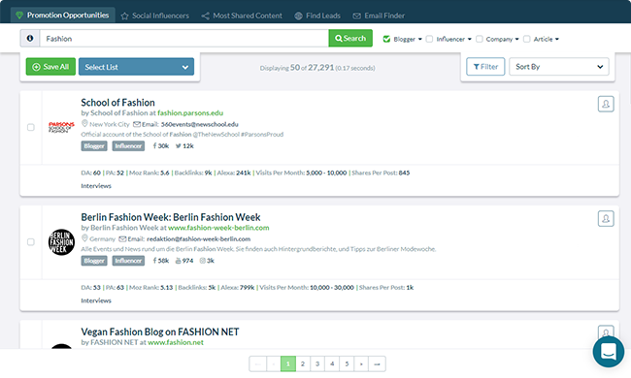
Task: Open the Select List dropdown
Action: point(137,67)
